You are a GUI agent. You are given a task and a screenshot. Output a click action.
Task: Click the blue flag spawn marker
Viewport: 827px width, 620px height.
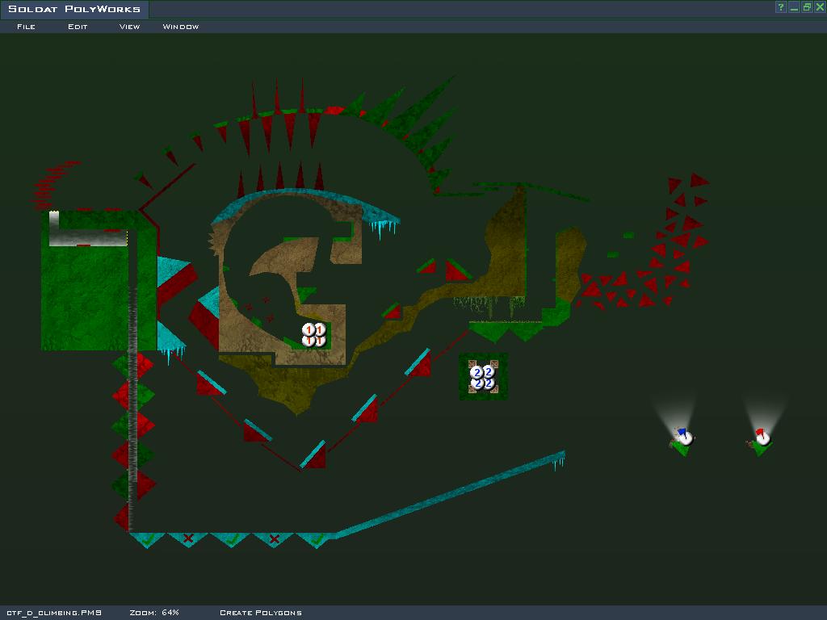[x=684, y=437]
